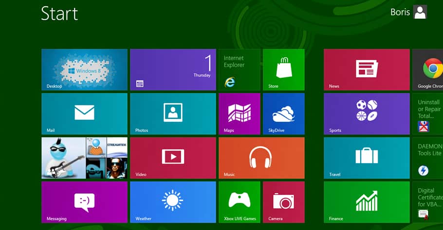
Task: Open the People tile with contact photos
Action: [84, 158]
